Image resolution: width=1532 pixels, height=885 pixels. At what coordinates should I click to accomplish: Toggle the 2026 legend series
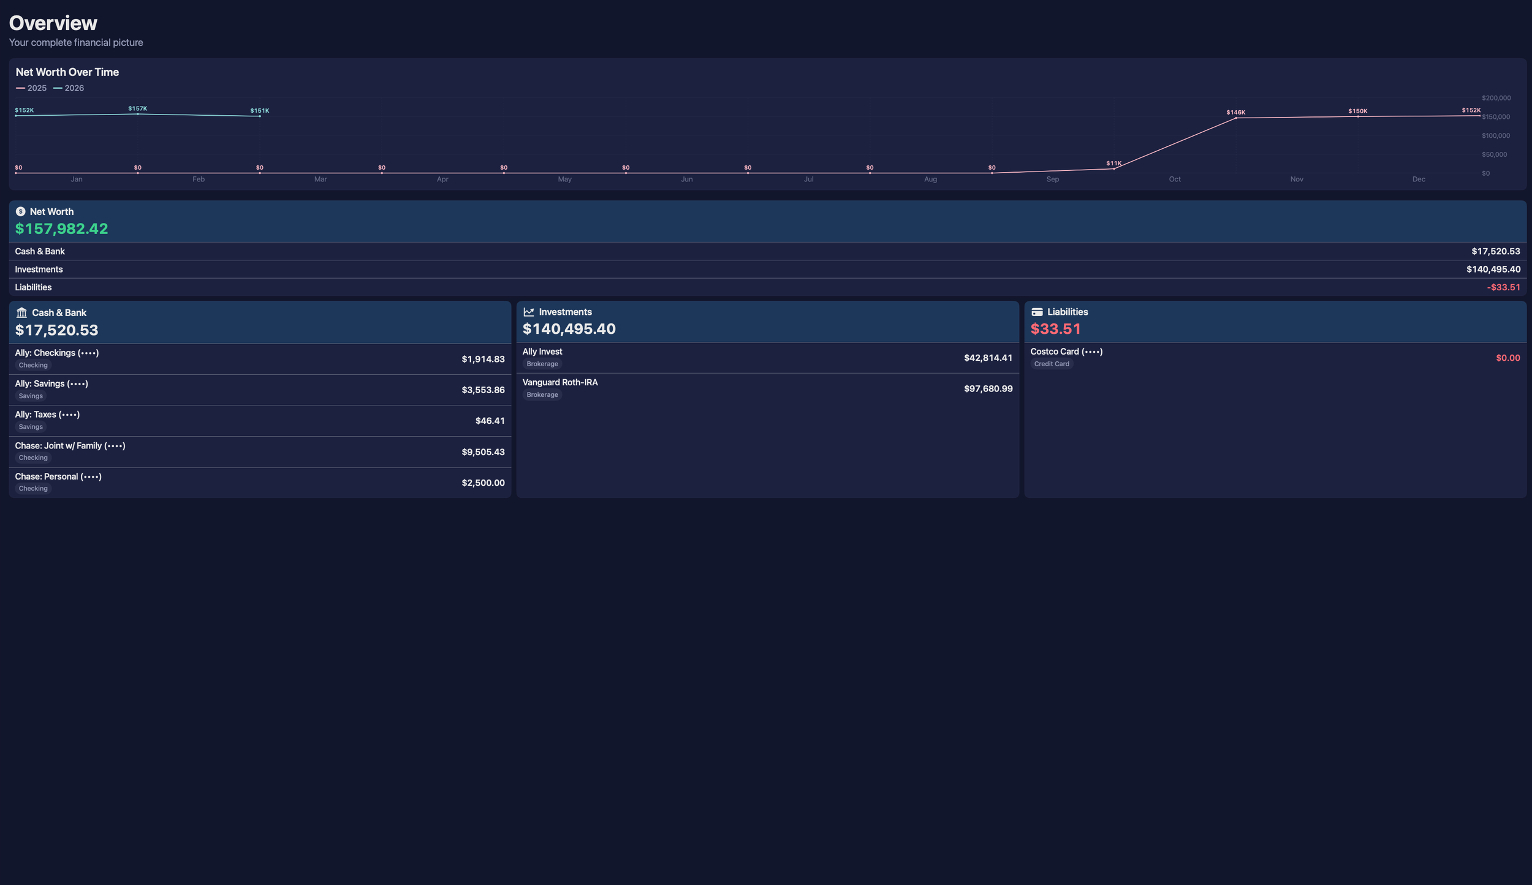point(69,88)
